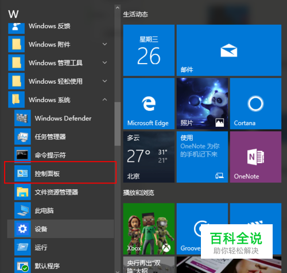The height and width of the screenshot is (273, 287).
Task: Click the 生活动态 group title
Action: click(135, 14)
